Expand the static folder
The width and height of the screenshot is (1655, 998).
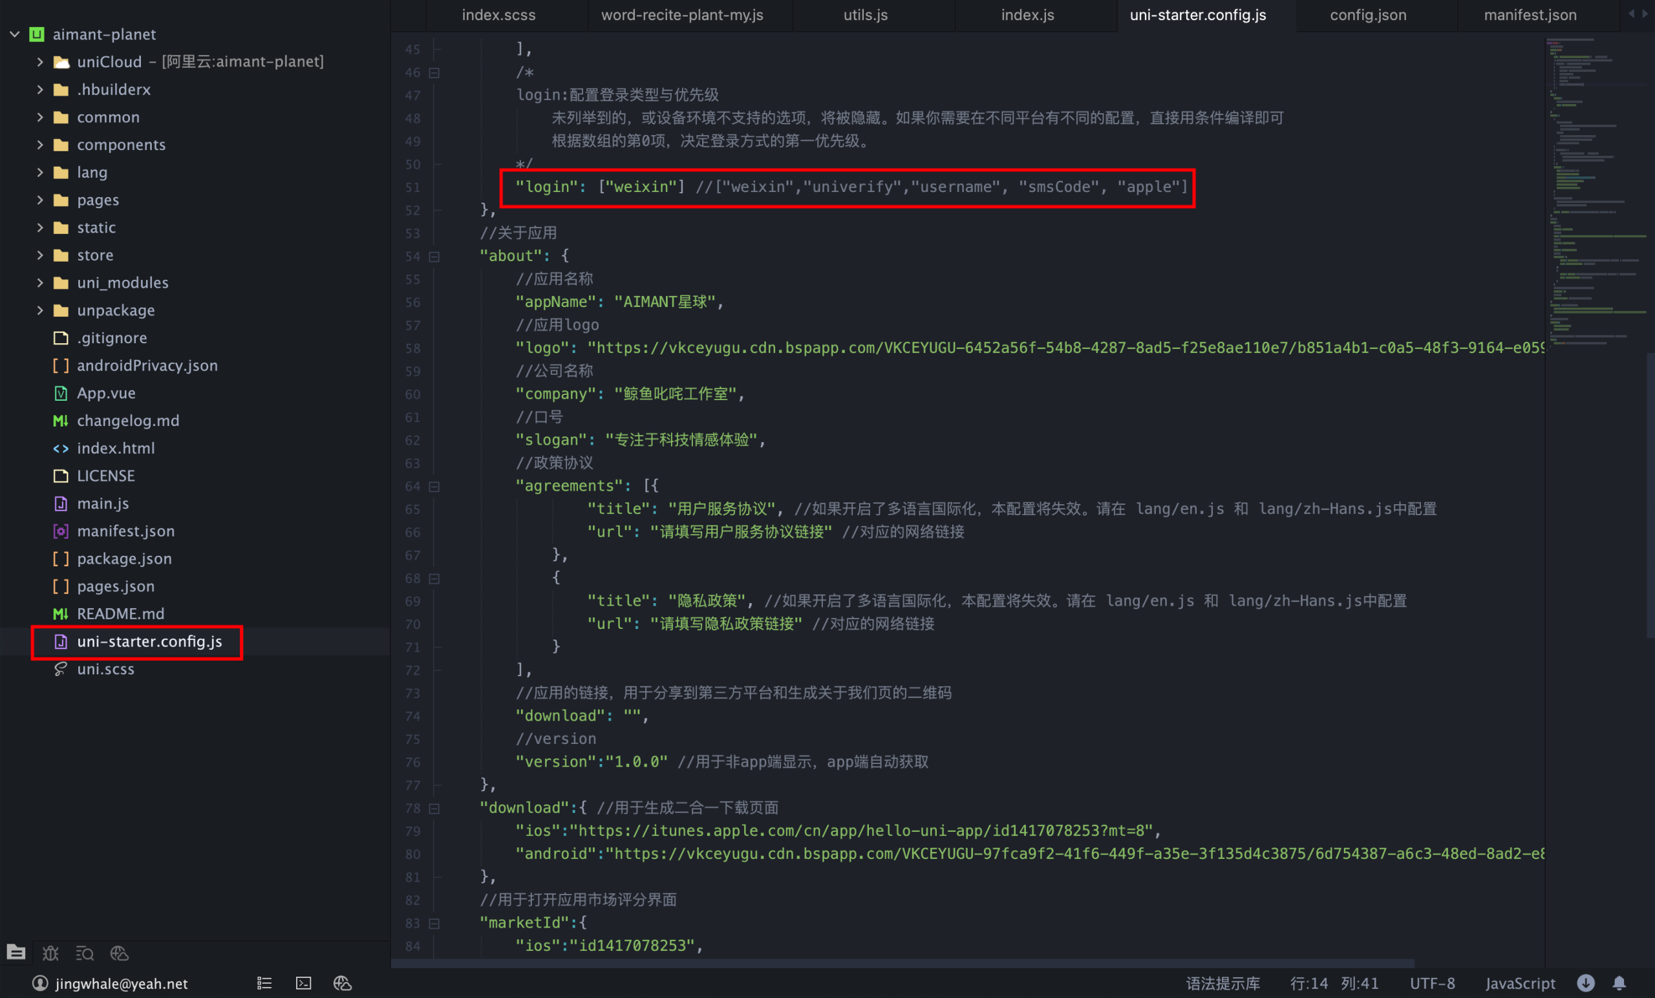coord(39,227)
